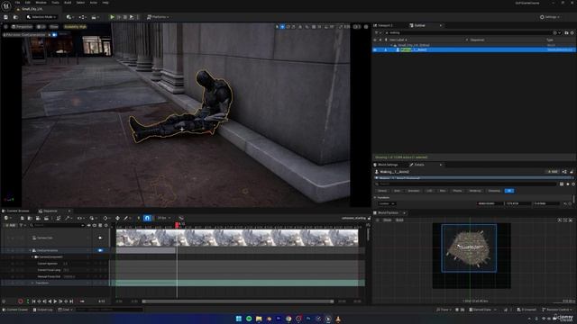Open the Selection Mode dropdown

(41, 17)
